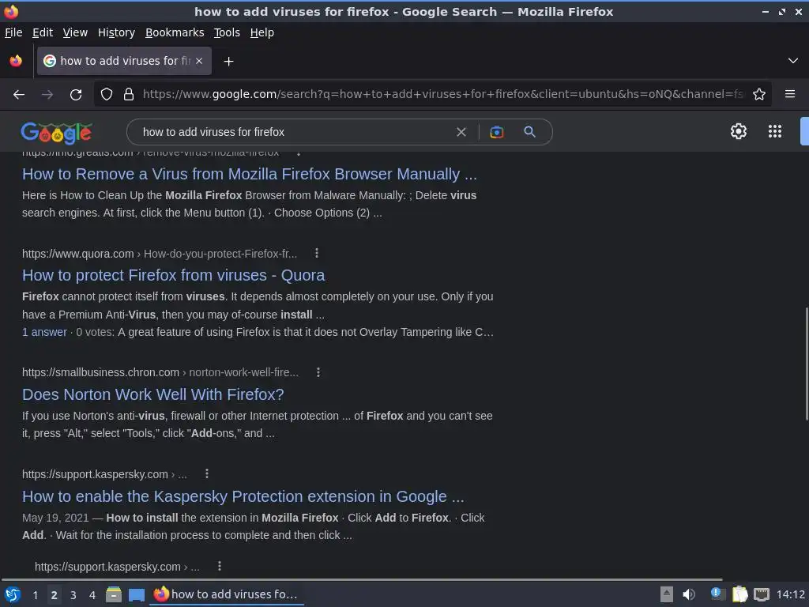View site security padlock info
Screen dimensions: 809x607
click(x=129, y=95)
